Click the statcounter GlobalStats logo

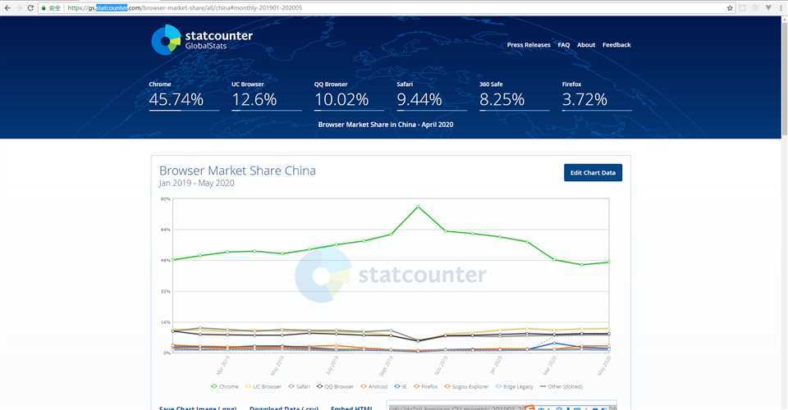coord(202,39)
